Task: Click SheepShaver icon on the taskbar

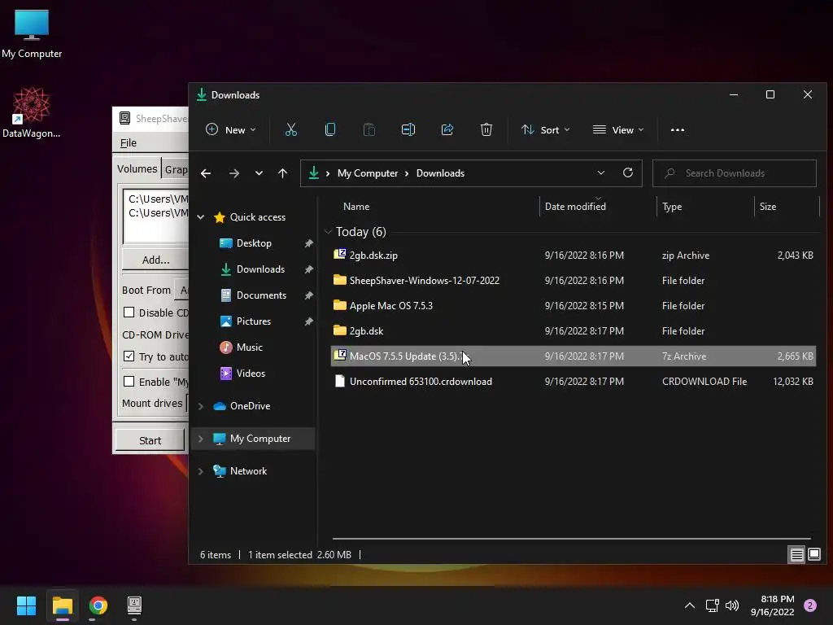Action: 134,605
